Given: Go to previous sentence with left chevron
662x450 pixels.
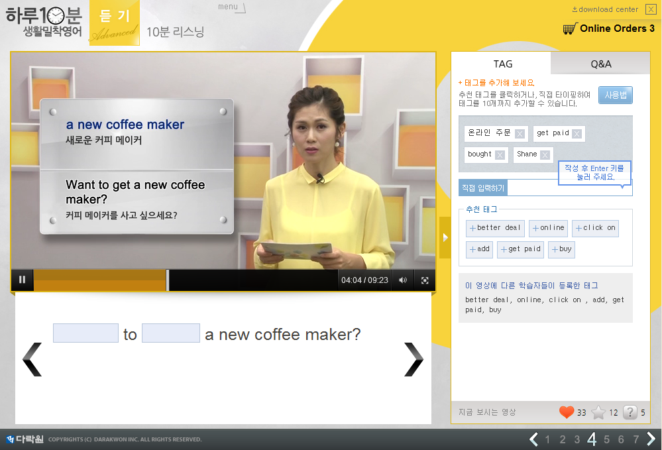Looking at the screenshot, I should (32, 359).
